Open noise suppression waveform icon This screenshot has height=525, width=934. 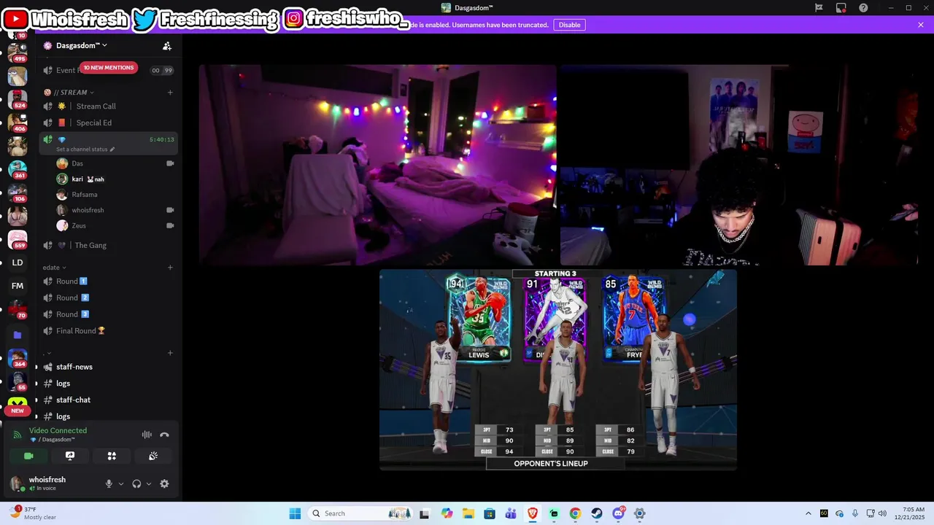pyautogui.click(x=147, y=435)
